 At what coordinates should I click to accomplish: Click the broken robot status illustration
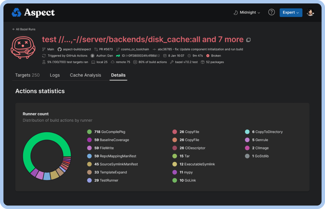(23, 47)
